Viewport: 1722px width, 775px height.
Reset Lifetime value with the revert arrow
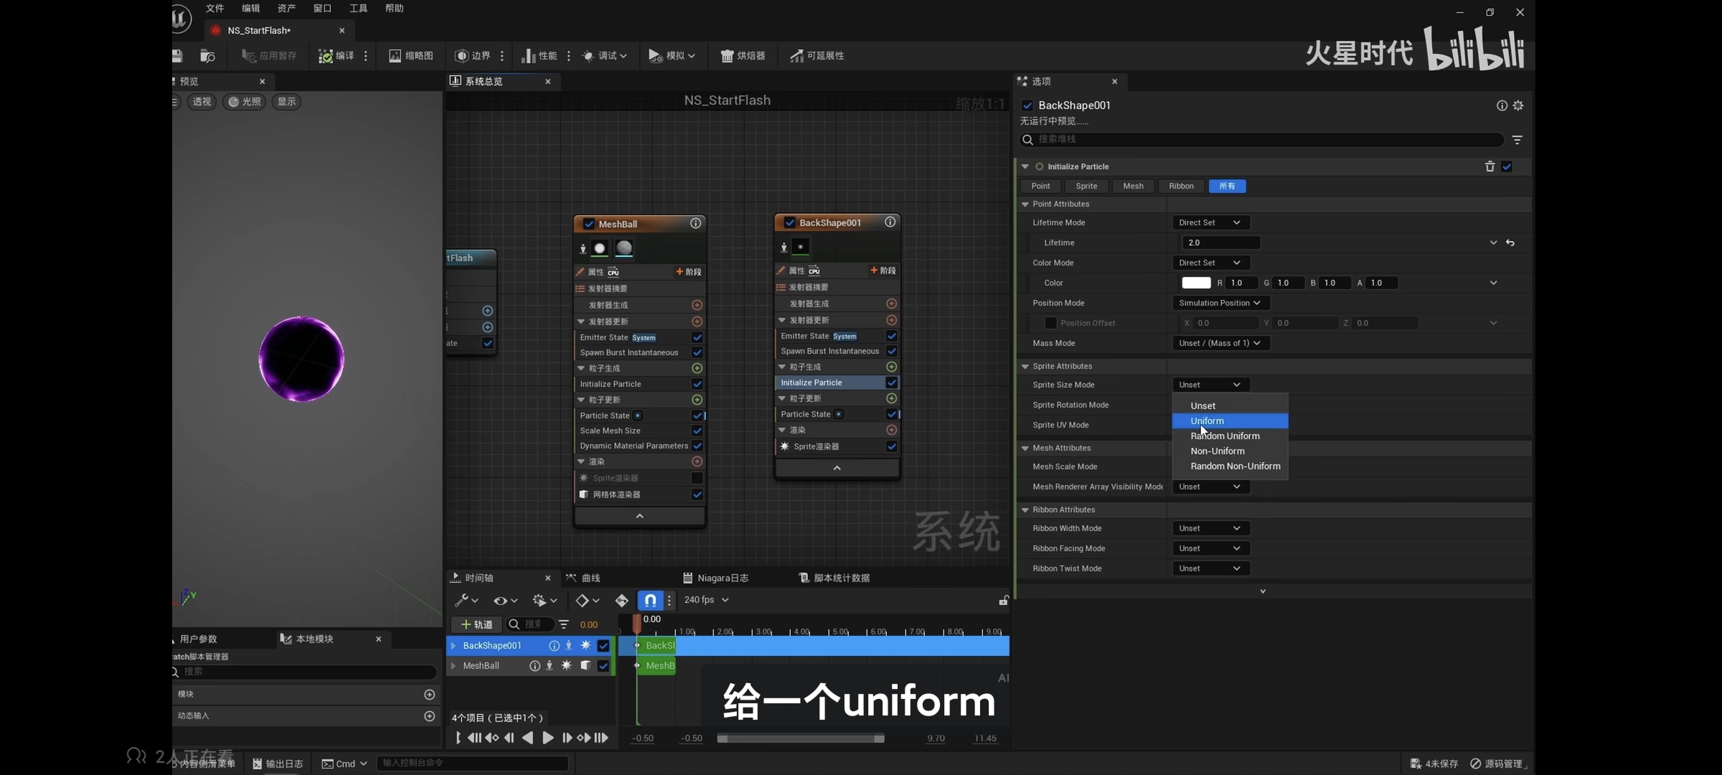coord(1510,243)
